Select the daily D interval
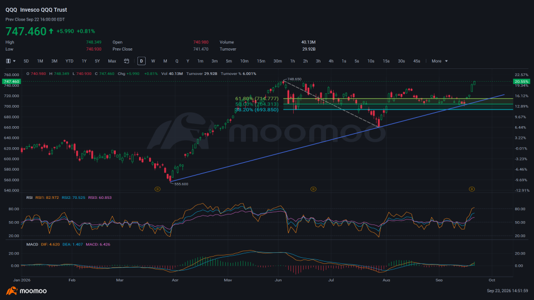 coord(141,61)
